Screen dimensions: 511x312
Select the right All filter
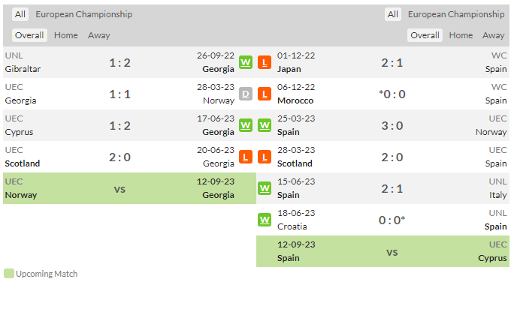tap(393, 14)
